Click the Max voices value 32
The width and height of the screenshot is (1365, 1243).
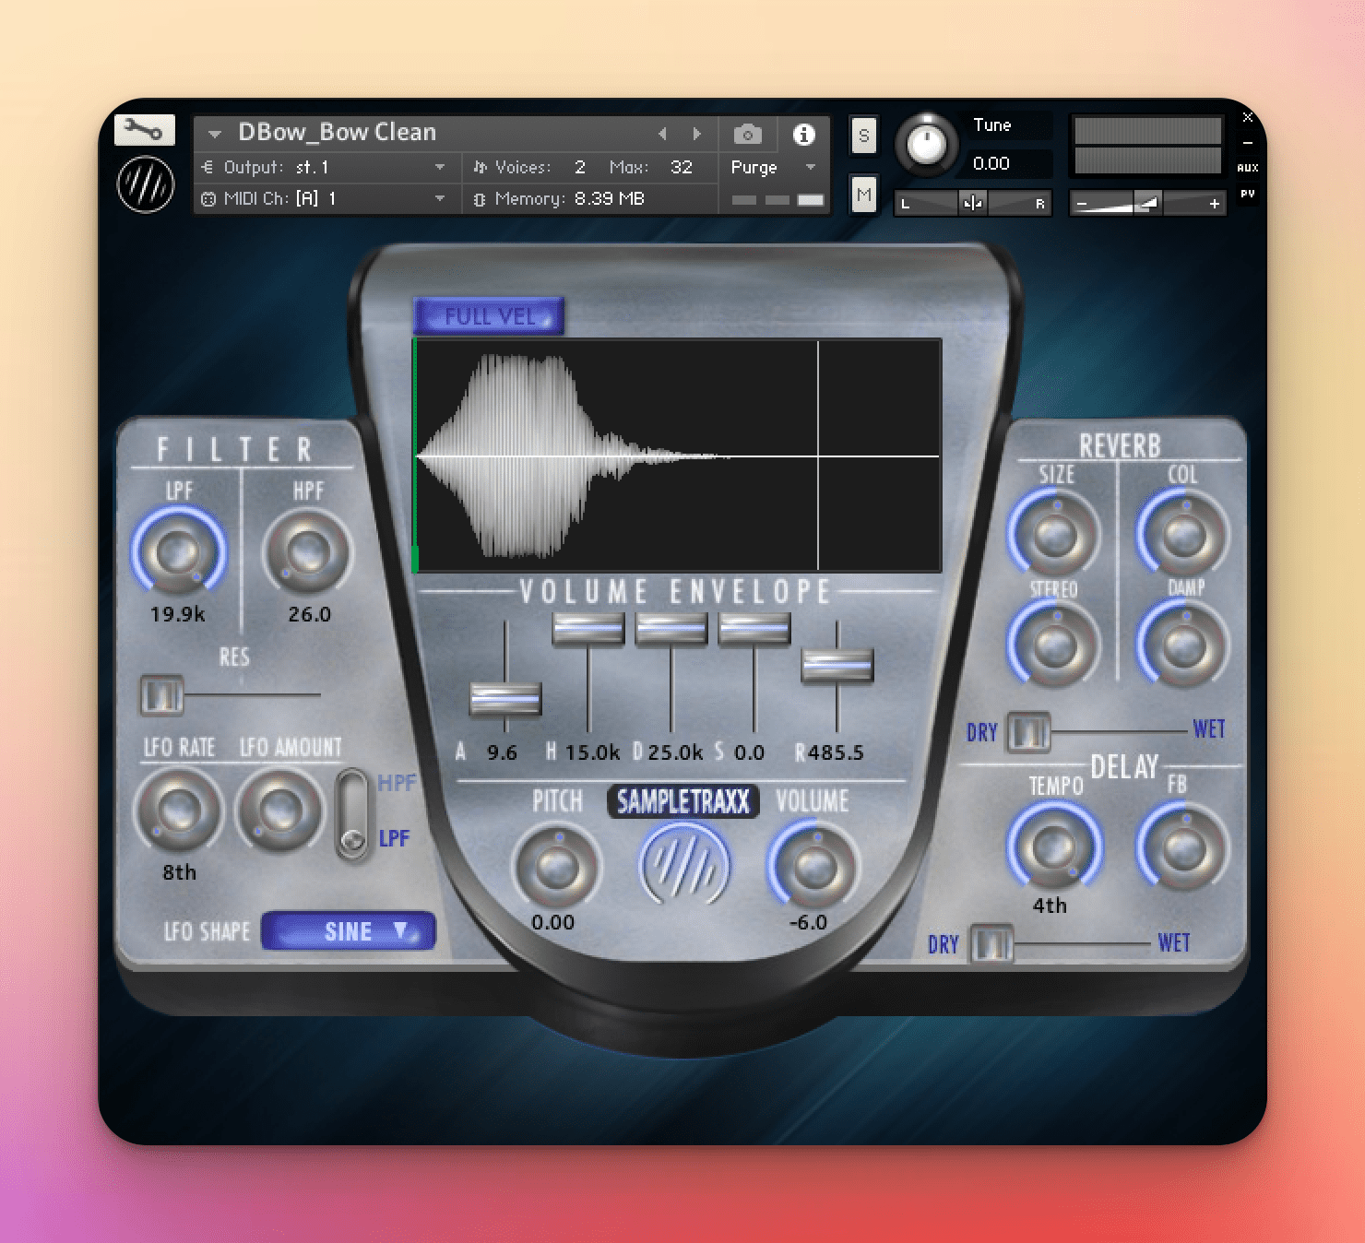[x=682, y=167]
